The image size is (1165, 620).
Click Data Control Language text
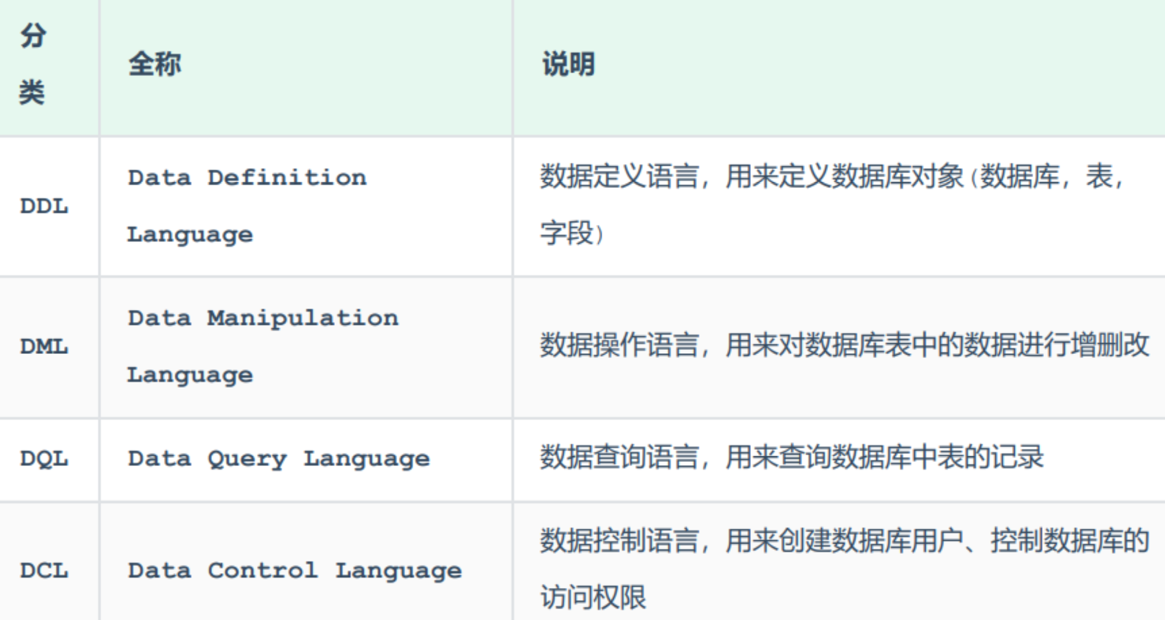click(x=294, y=570)
